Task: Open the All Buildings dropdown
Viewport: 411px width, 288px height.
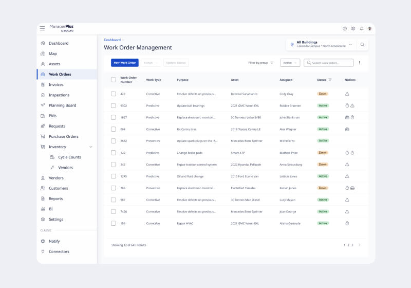Action: coord(322,45)
